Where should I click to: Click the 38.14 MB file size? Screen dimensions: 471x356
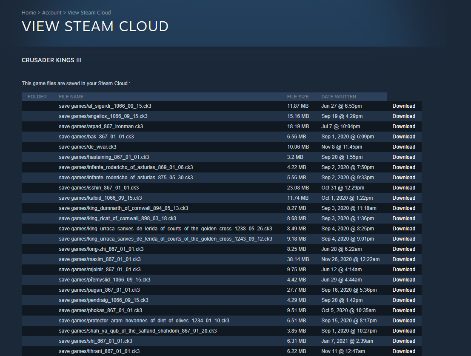coord(298,259)
